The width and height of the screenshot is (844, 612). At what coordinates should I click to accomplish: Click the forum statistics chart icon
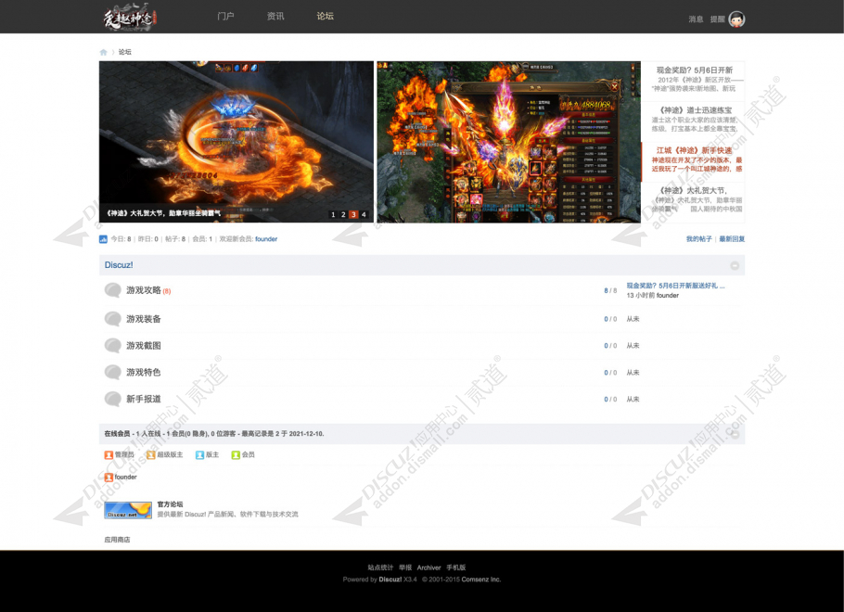pos(103,239)
